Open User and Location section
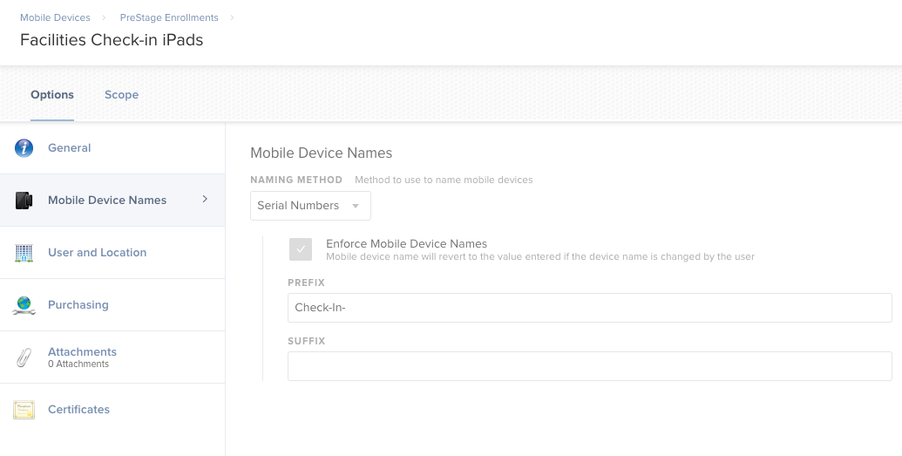The height and width of the screenshot is (456, 902). click(x=112, y=253)
